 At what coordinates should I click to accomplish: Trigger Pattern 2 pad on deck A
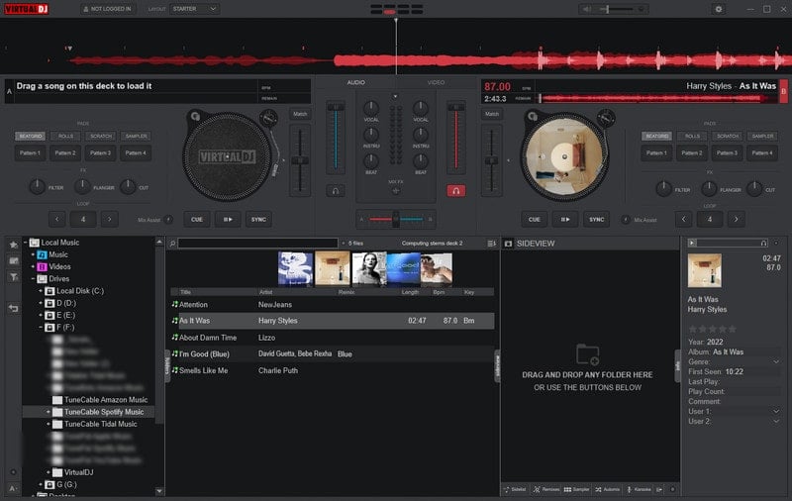coord(65,152)
